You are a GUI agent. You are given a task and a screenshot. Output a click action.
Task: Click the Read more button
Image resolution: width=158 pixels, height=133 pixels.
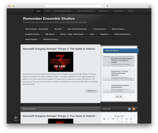92,91
